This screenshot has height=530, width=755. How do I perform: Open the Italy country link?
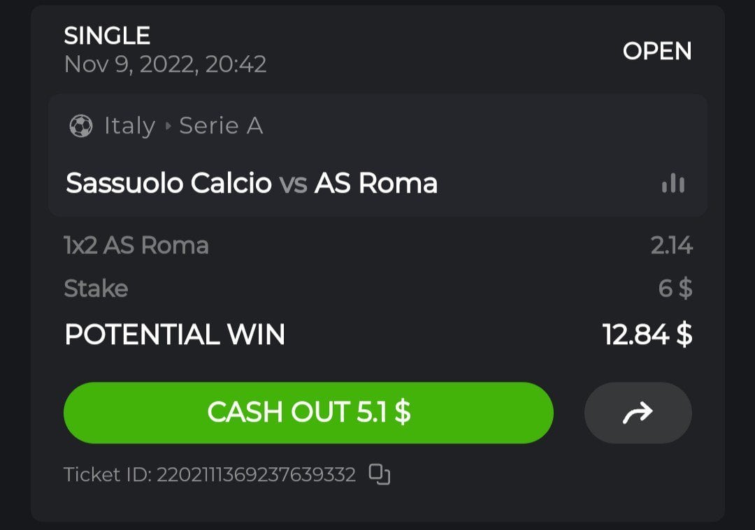pyautogui.click(x=129, y=126)
